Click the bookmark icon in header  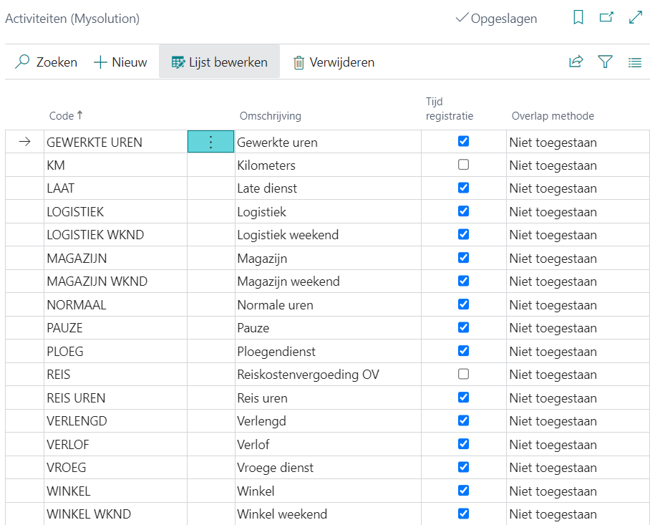(578, 18)
